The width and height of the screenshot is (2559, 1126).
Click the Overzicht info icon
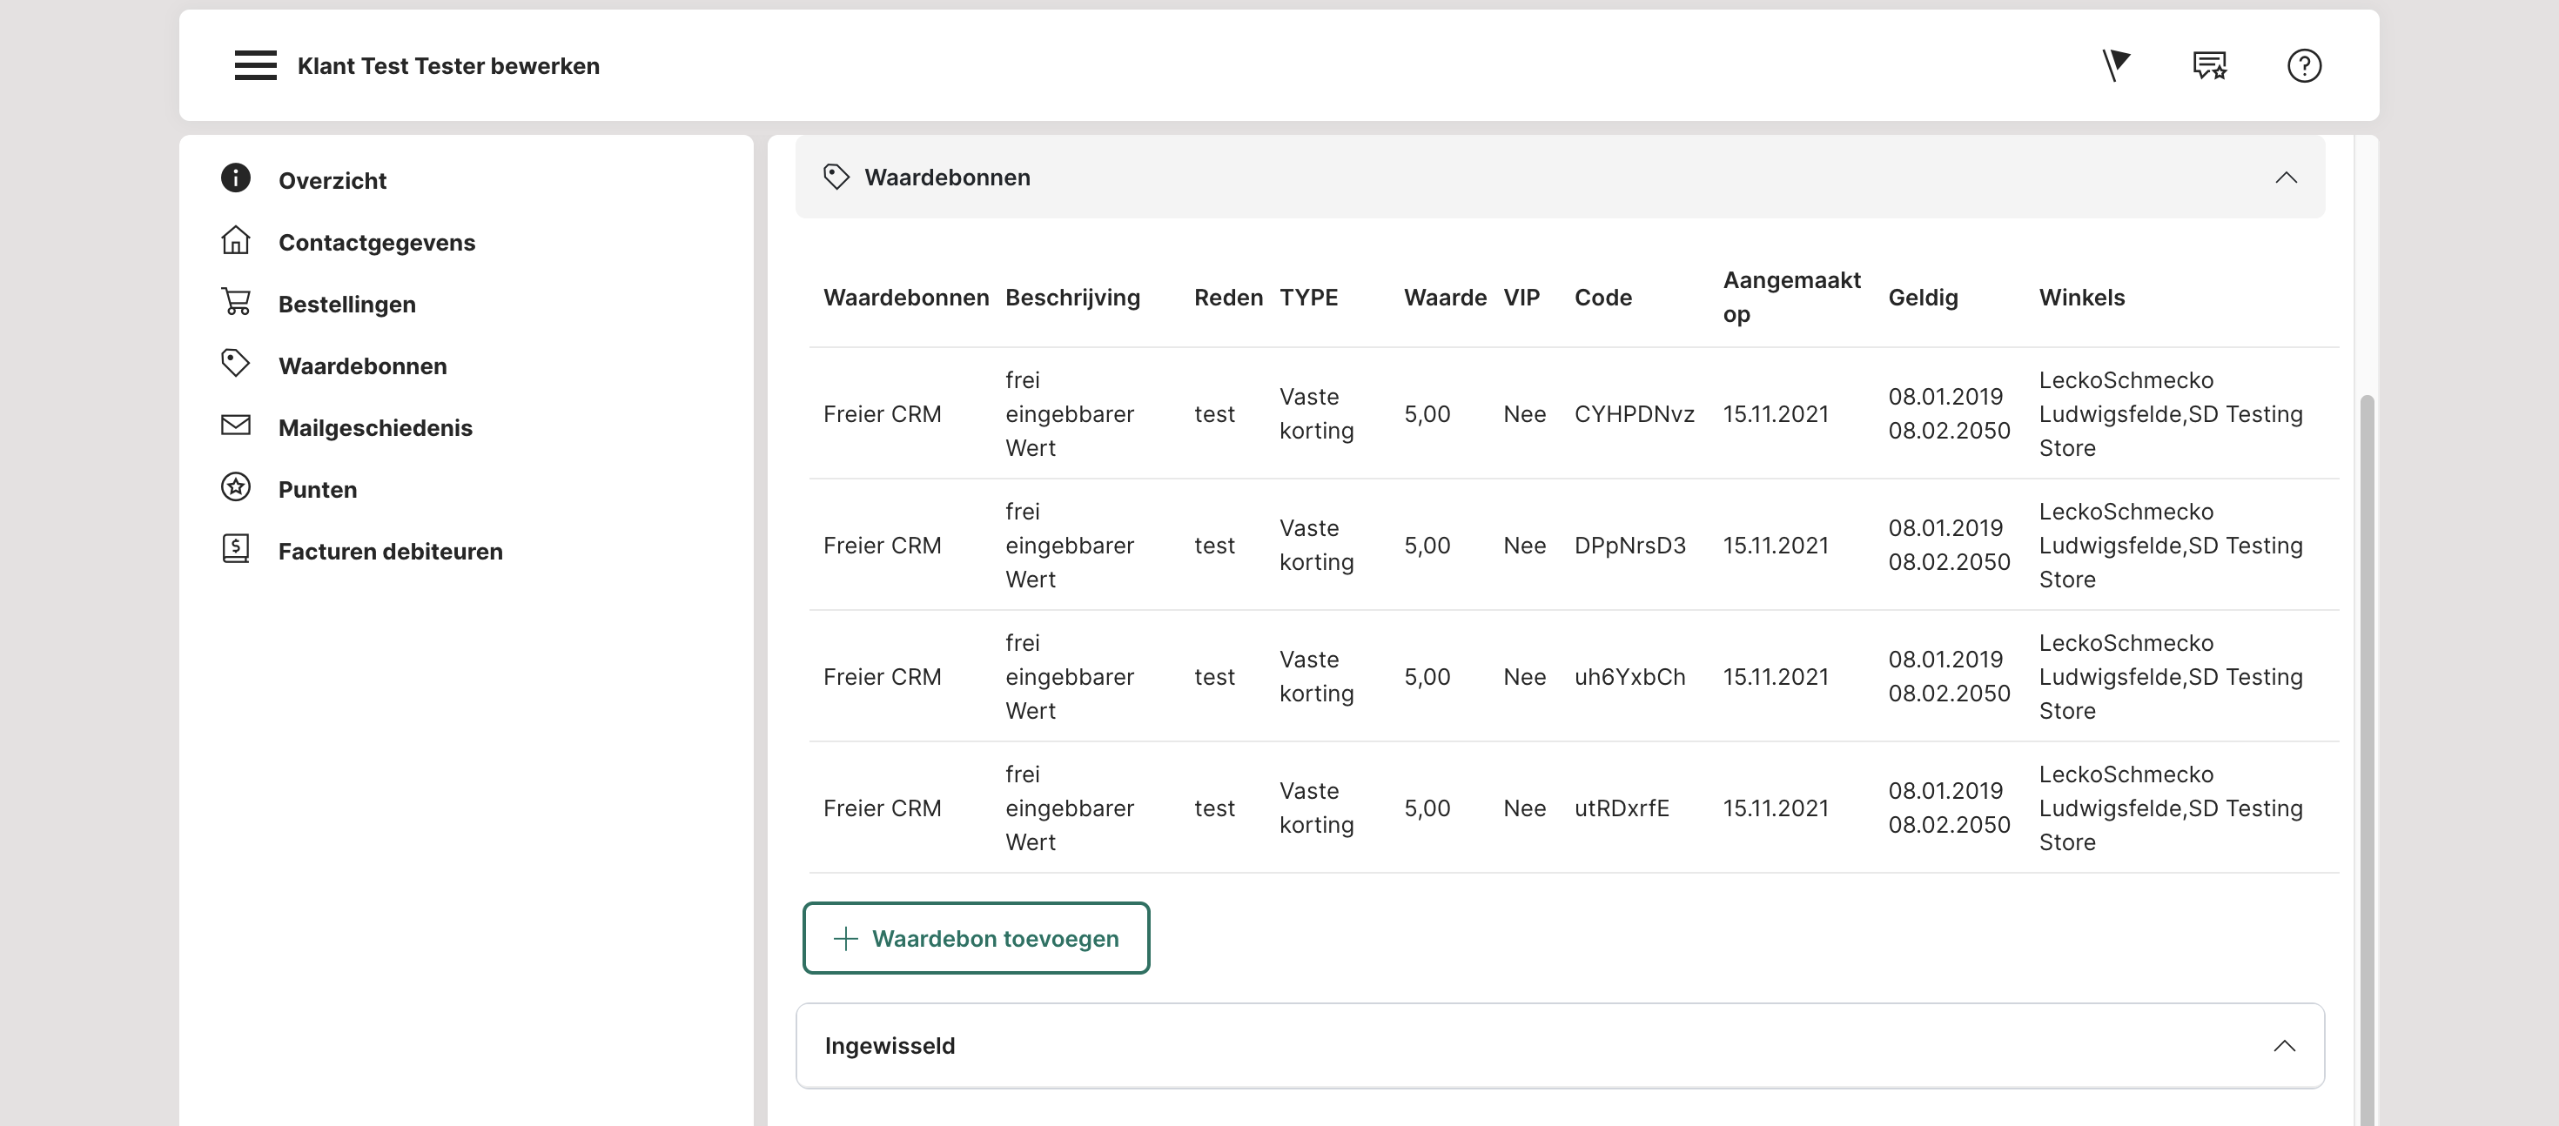tap(235, 178)
